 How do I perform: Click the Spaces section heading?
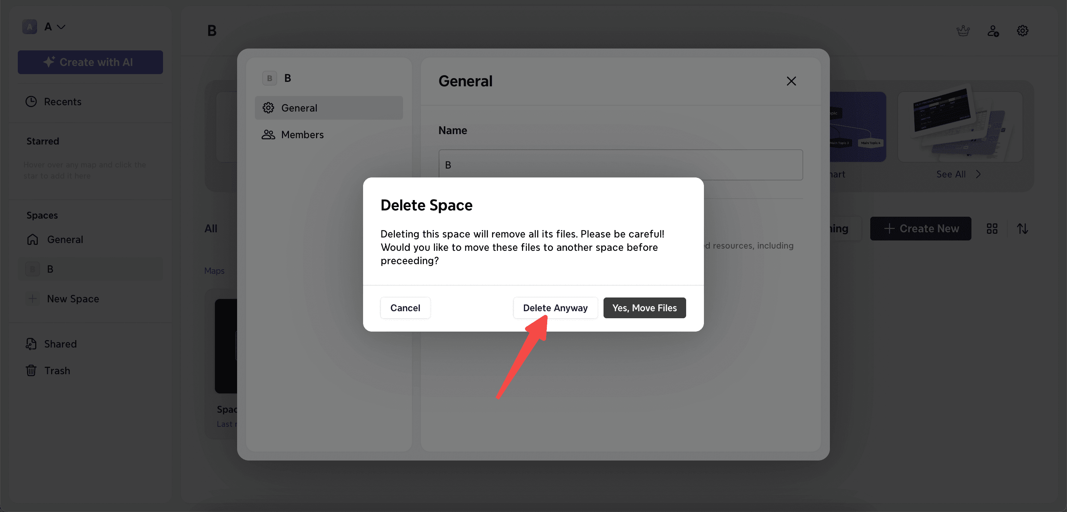(42, 215)
